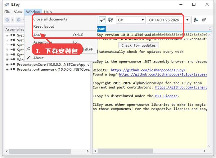Click the Search magnifier icon in Window menu
Image resolution: width=216 pixels, height=158 pixels.
coord(28,49)
